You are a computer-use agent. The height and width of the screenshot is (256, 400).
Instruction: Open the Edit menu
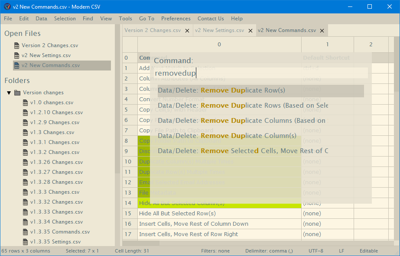[x=24, y=19]
